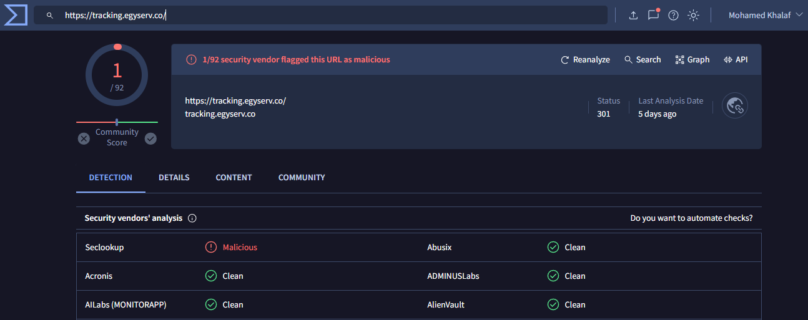Image resolution: width=808 pixels, height=320 pixels.
Task: Expand the Mohamed Khalaf account menu
Action: [766, 16]
